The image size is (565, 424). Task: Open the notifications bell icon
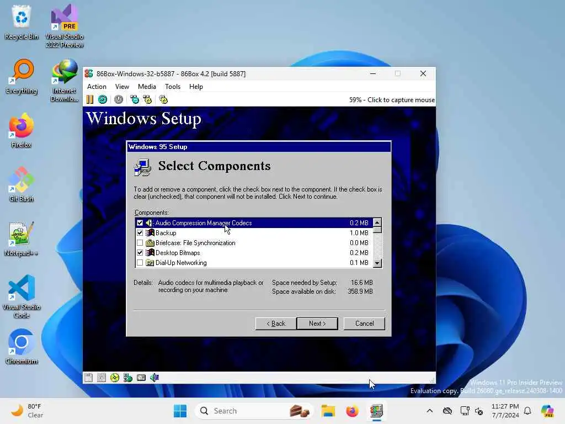point(527,411)
